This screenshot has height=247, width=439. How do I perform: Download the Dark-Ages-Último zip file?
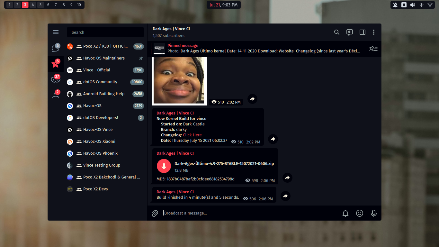click(x=164, y=166)
